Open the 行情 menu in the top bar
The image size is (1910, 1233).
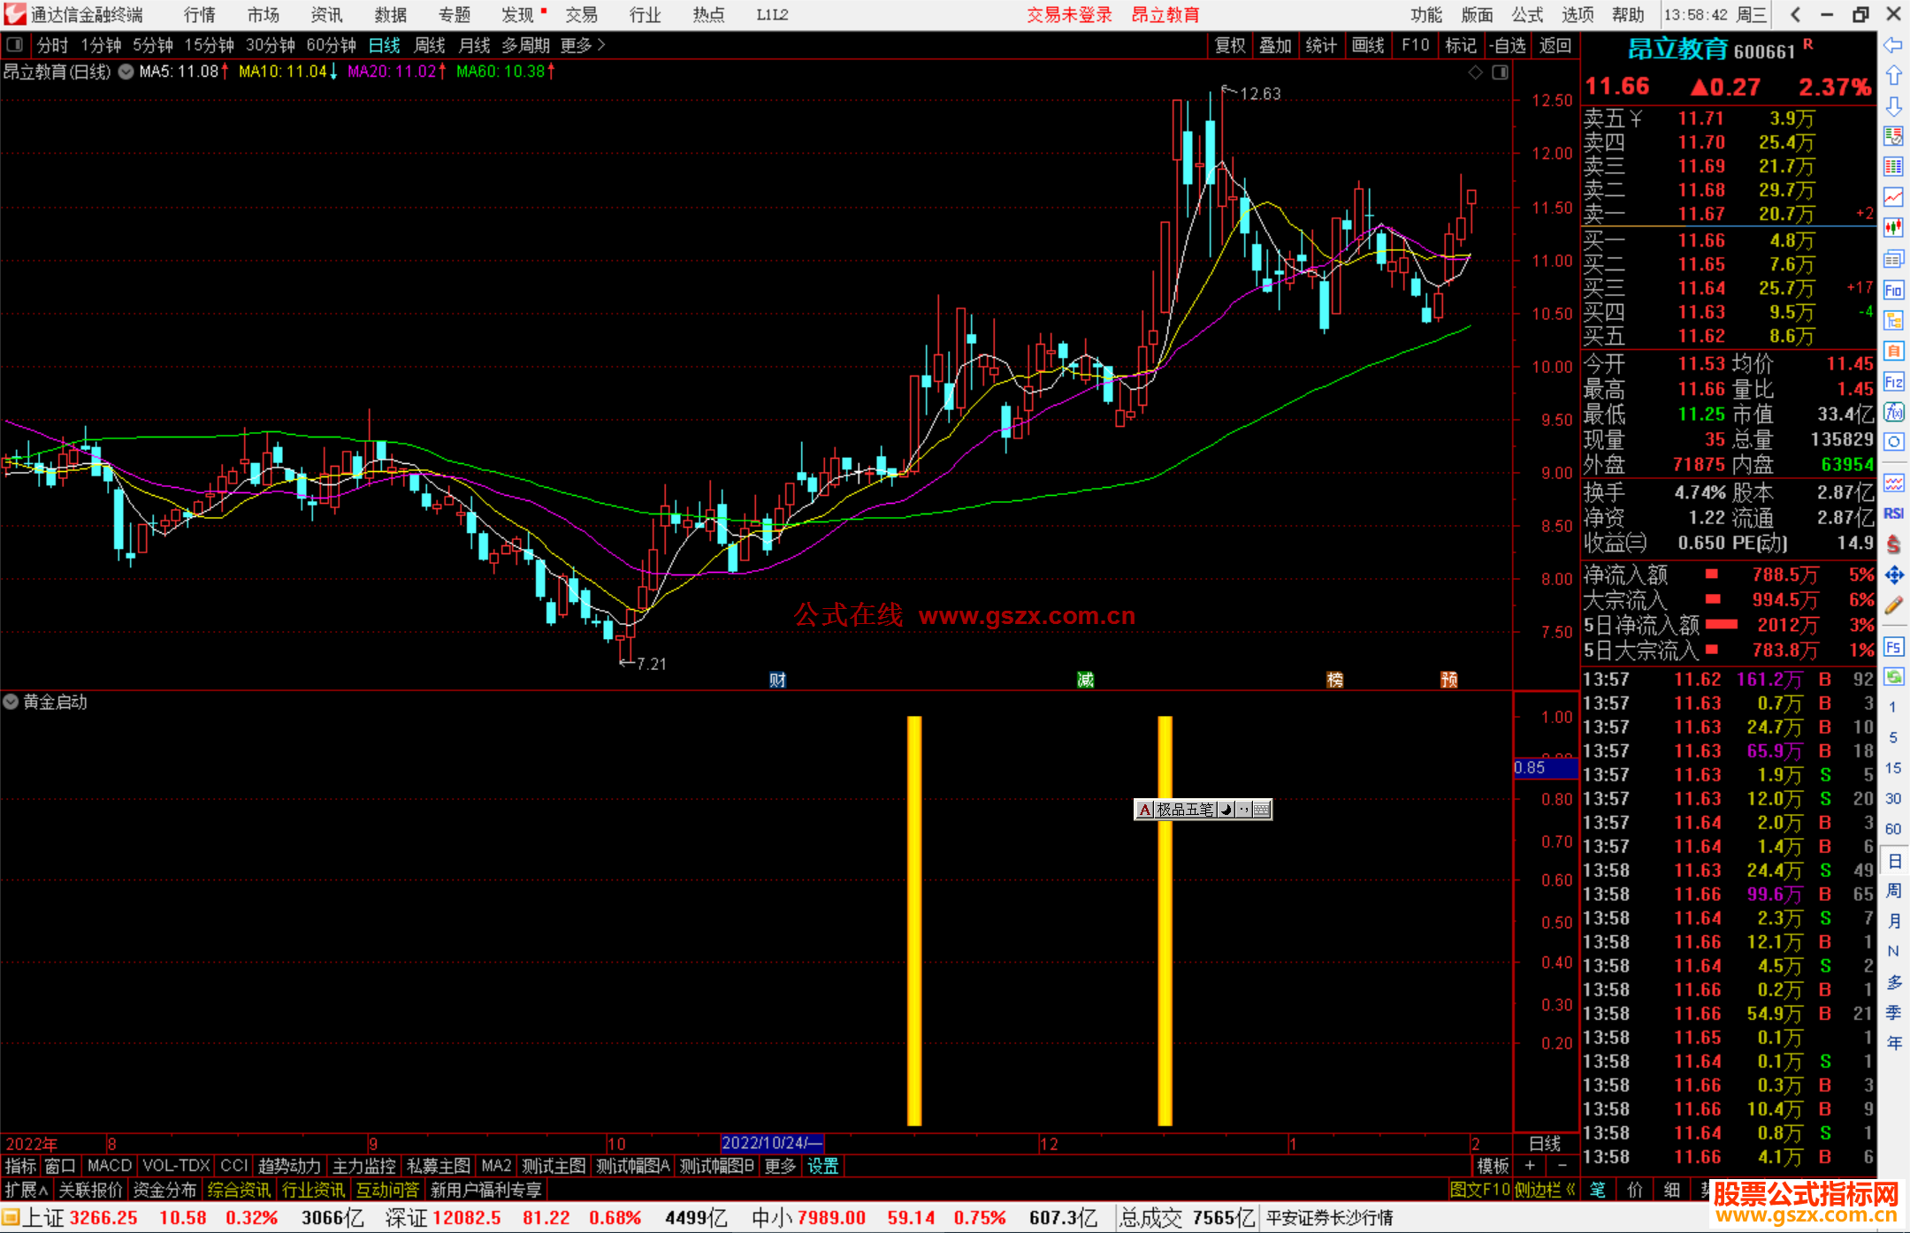click(x=199, y=15)
